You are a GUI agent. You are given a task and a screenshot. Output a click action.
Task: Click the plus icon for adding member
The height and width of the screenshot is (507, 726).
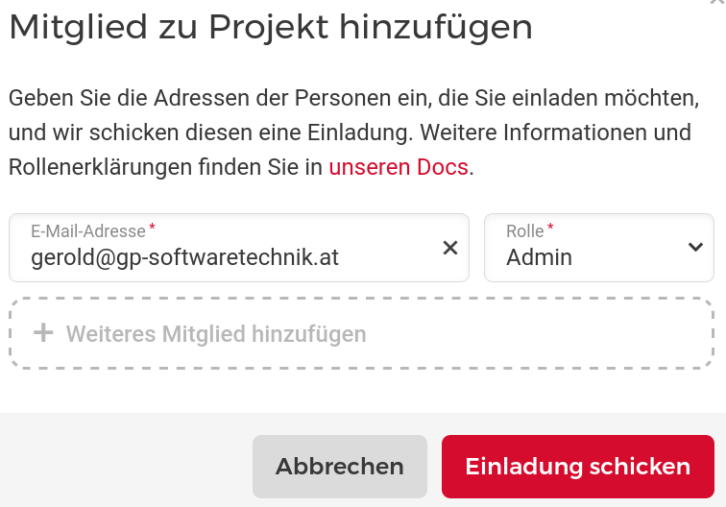click(43, 333)
